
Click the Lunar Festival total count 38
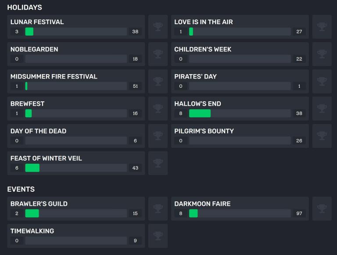coord(135,32)
